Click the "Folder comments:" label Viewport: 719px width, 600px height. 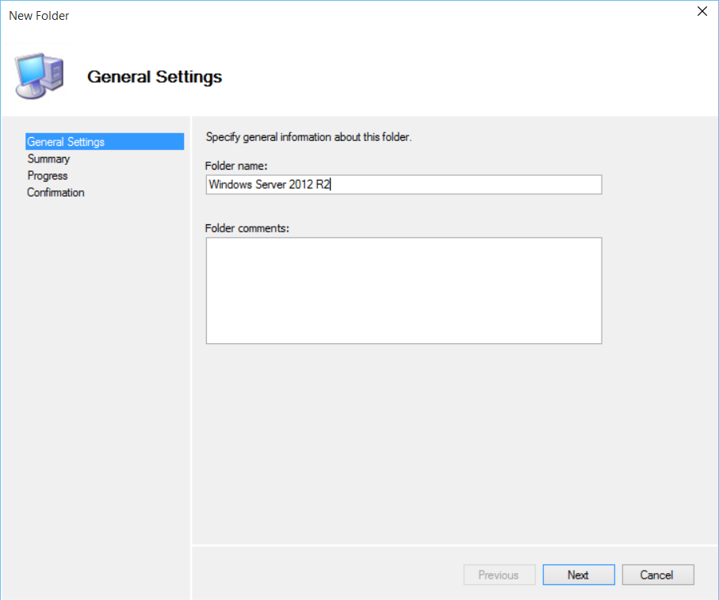[247, 228]
